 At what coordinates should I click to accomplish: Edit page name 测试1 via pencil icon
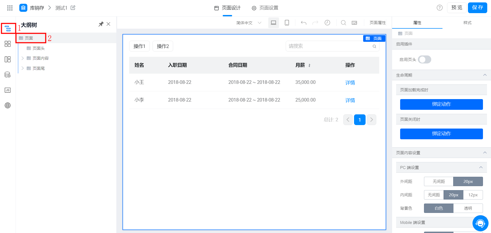73,8
